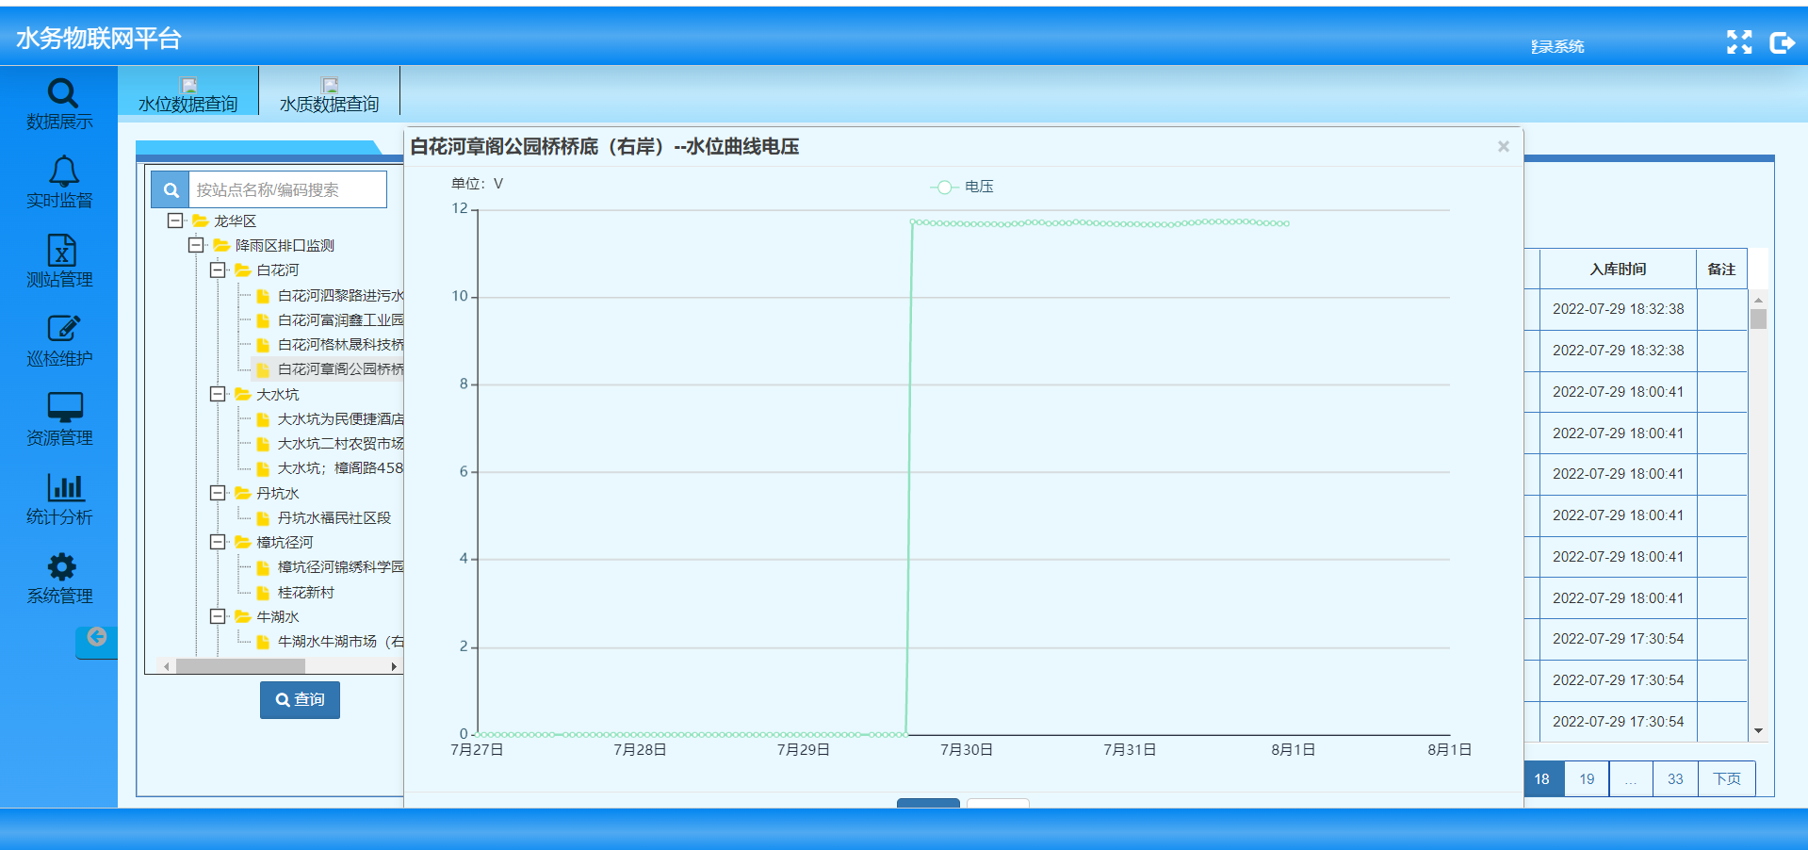Click the 水务物联网平台 title
Screen dimensions: 1808x850
point(99,39)
